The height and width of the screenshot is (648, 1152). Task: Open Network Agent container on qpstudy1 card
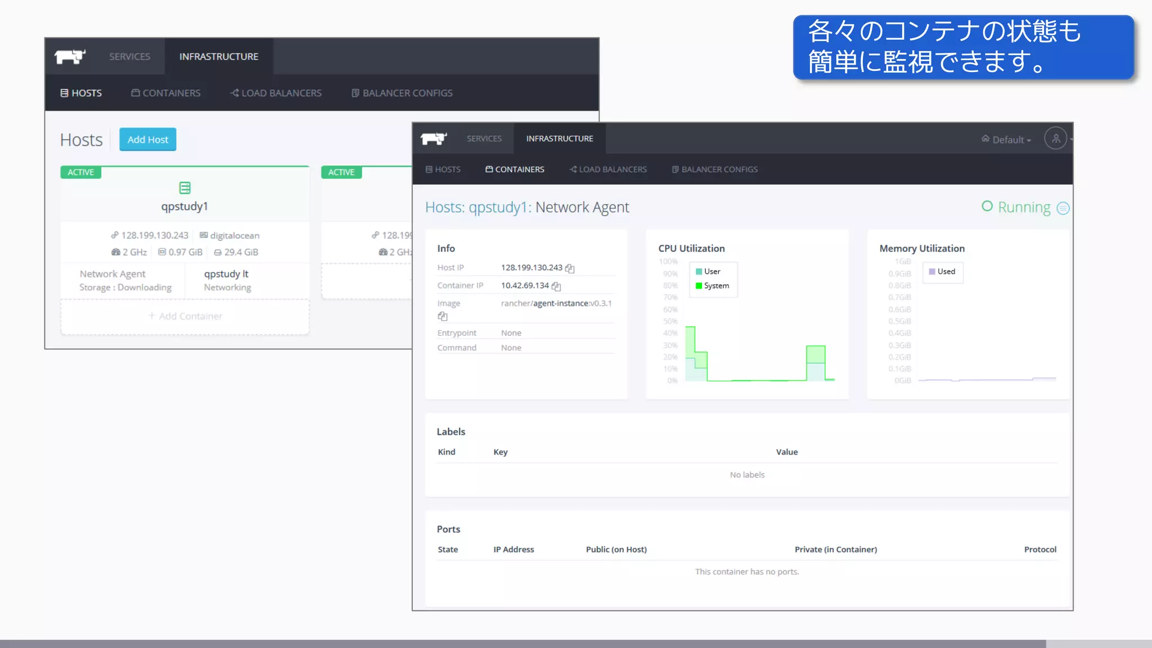click(112, 274)
